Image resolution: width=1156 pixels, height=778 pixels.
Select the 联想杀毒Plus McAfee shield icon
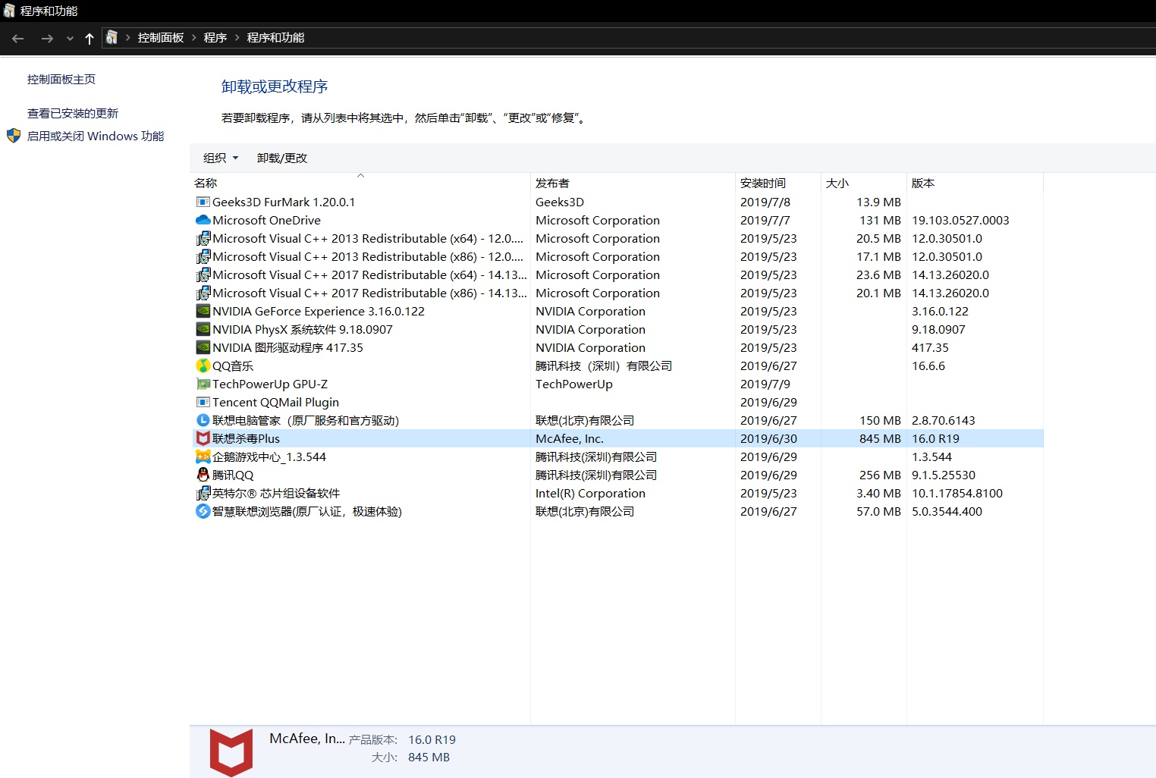coord(203,439)
